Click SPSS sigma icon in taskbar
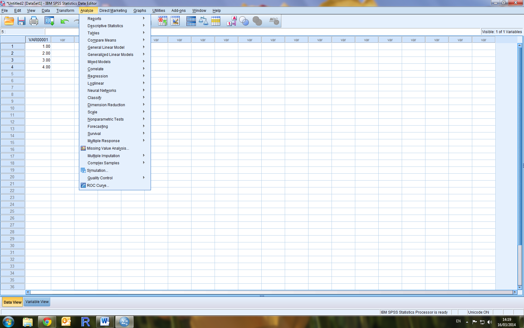Screen dimensions: 524x328 pos(124,322)
